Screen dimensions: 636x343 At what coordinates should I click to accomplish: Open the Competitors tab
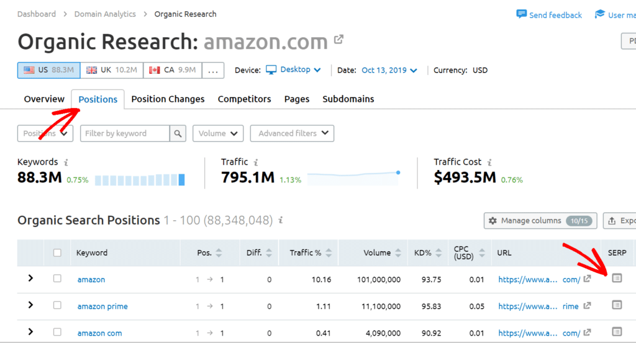pyautogui.click(x=244, y=99)
